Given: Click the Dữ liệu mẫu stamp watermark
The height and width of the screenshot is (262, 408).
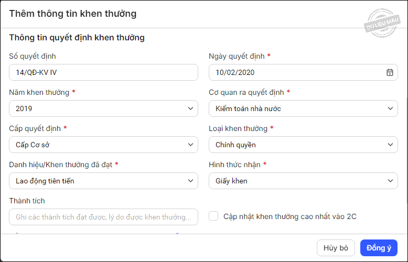Looking at the screenshot, I should (x=383, y=24).
